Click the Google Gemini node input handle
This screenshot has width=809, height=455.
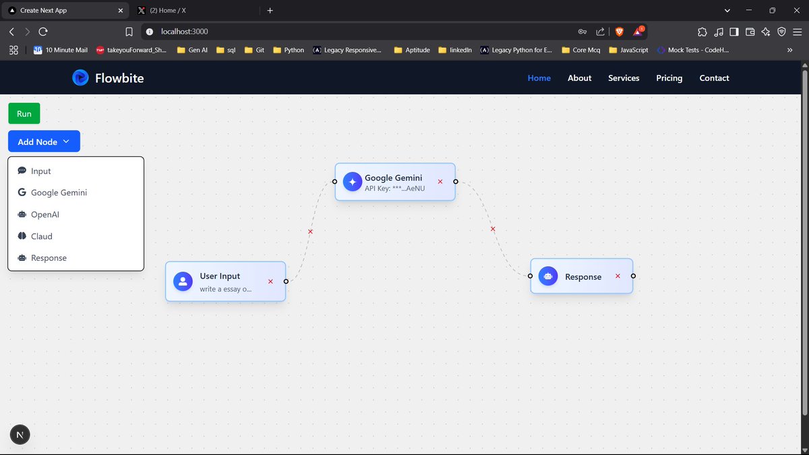(334, 181)
